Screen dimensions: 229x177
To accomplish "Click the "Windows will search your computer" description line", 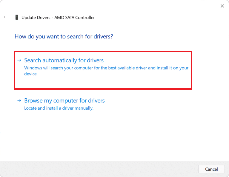I will click(106, 68).
